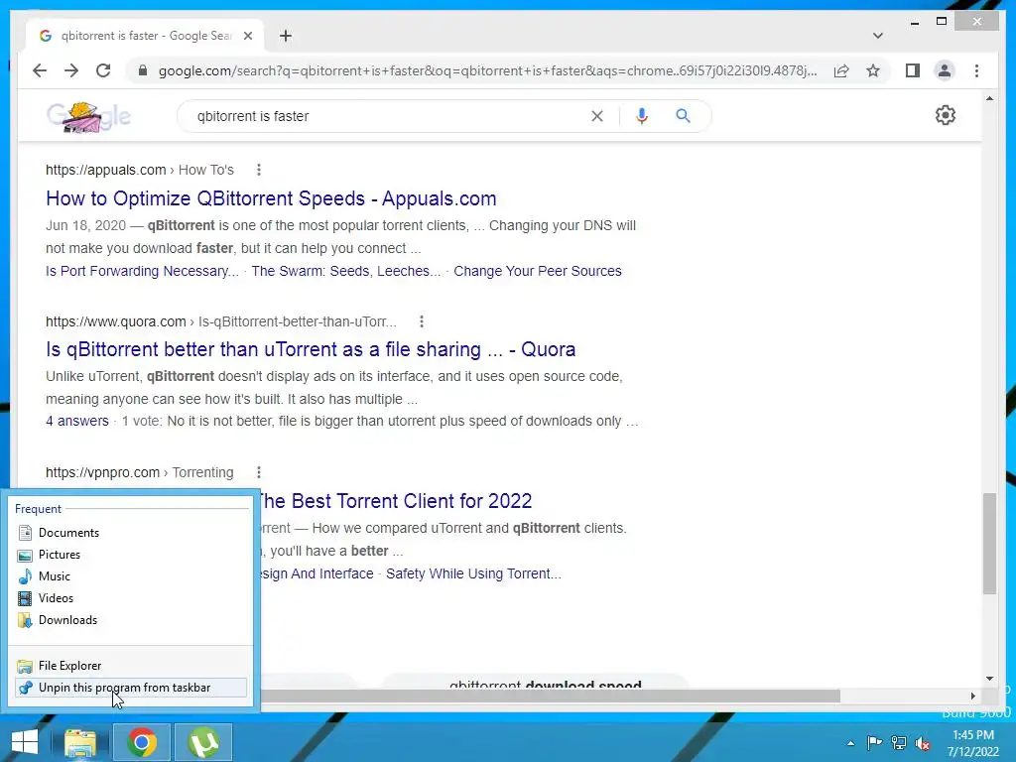The image size is (1016, 762).
Task: Open Chrome's side panel icon
Action: pos(913,70)
